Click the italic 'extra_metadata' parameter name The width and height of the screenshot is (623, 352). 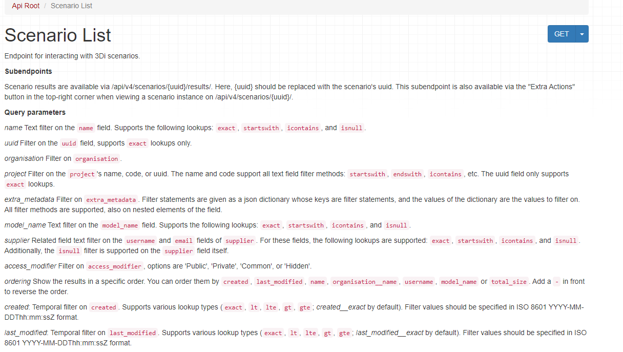click(29, 199)
